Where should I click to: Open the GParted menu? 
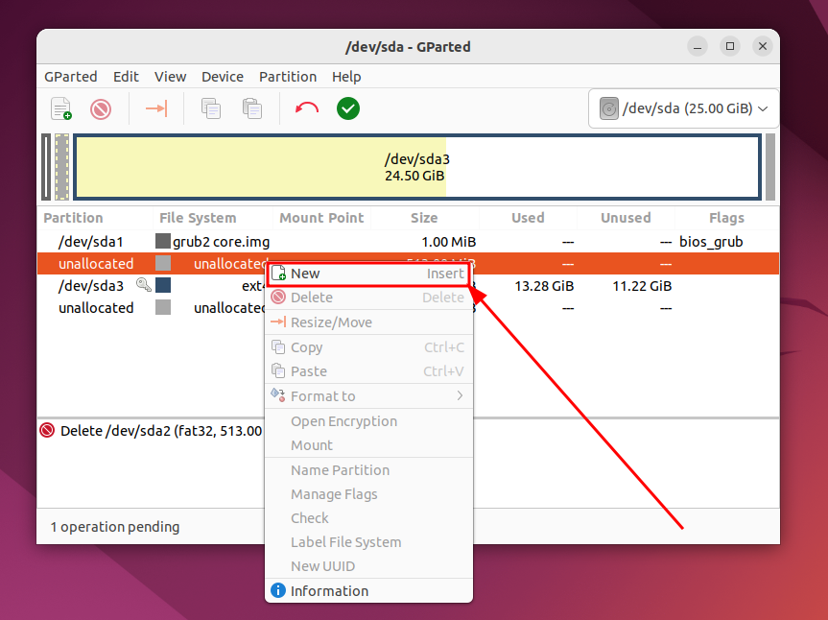71,77
